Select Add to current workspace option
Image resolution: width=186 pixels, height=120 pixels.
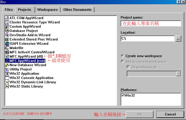122,61
